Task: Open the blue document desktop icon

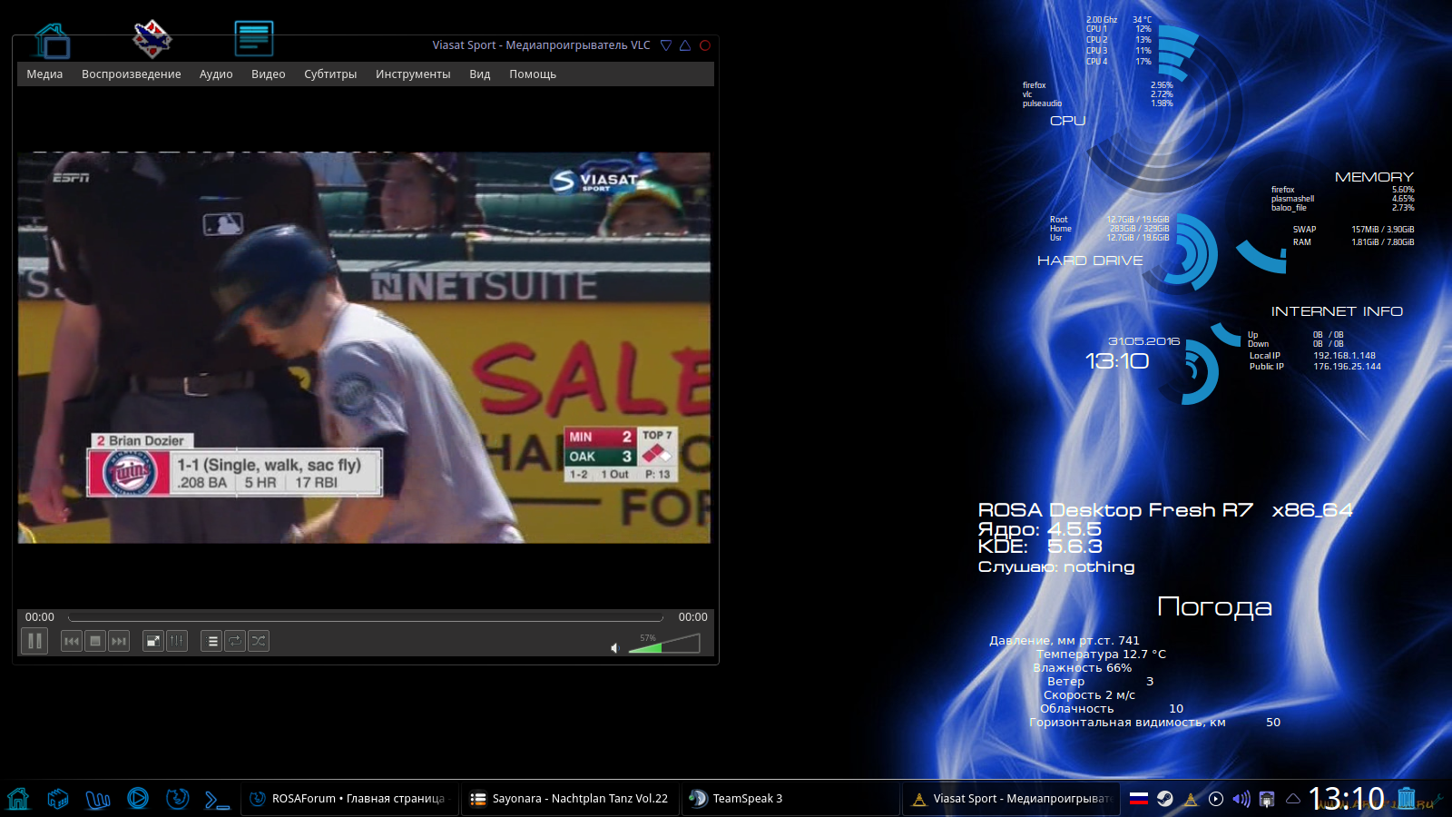Action: (254, 39)
